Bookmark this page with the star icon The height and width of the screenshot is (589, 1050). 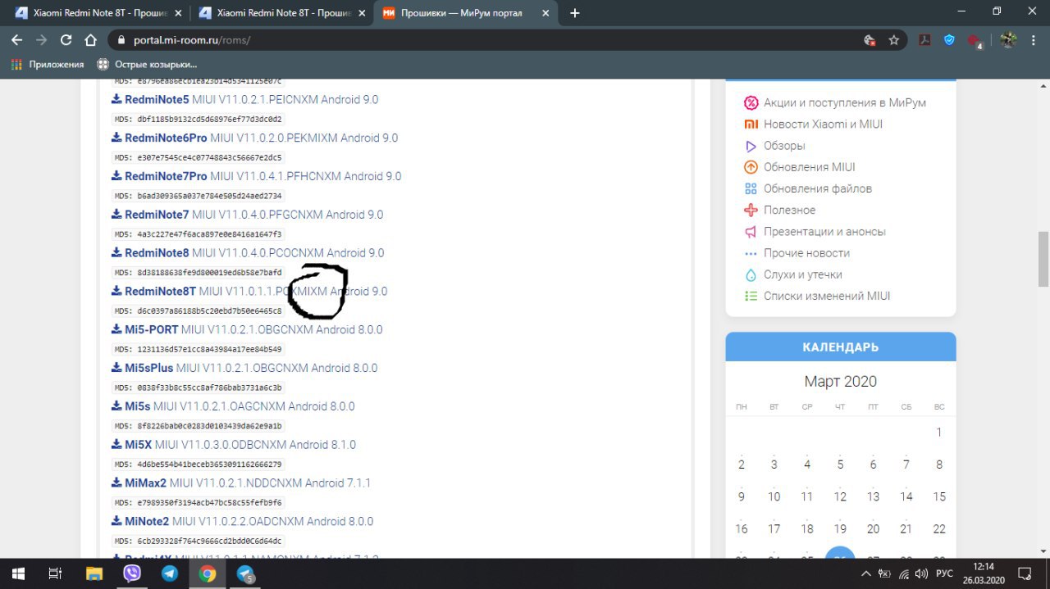click(x=894, y=39)
